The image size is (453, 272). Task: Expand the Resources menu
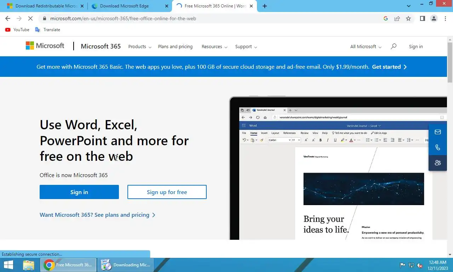click(x=214, y=46)
